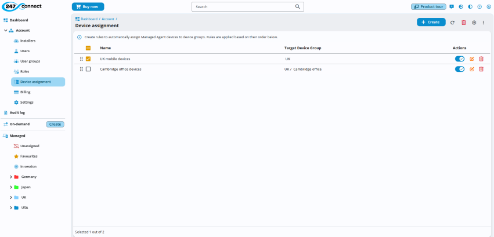Start the Product tour
The height and width of the screenshot is (237, 494).
[x=428, y=6]
